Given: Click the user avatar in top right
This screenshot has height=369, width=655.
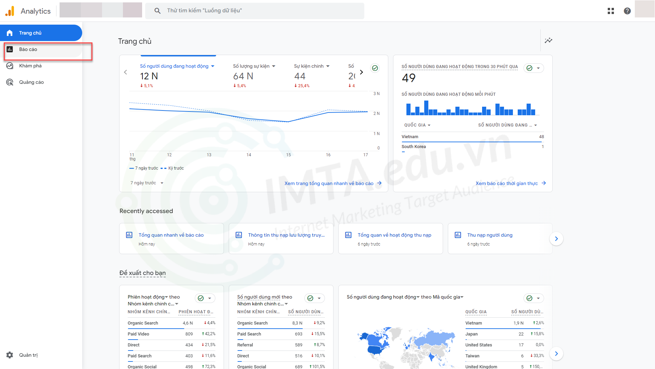Looking at the screenshot, I should [644, 9].
